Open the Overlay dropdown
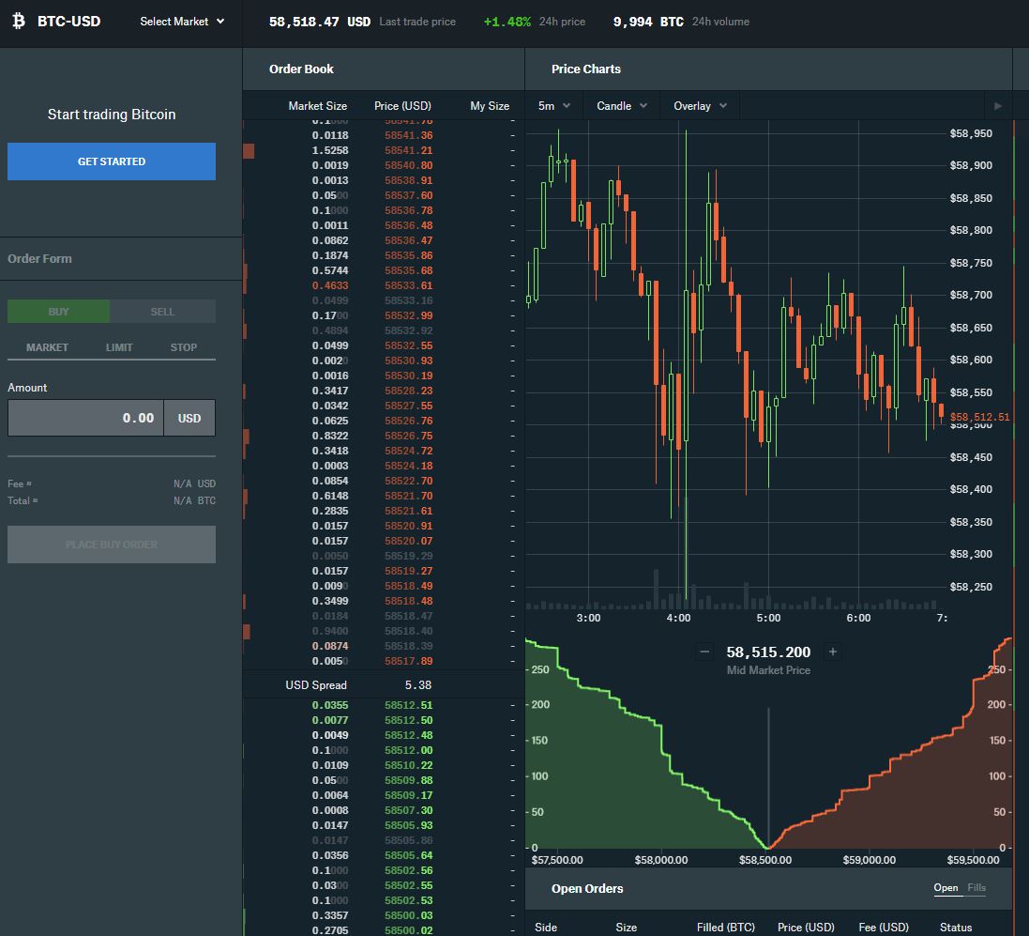Screen dimensions: 1029x936 700,106
